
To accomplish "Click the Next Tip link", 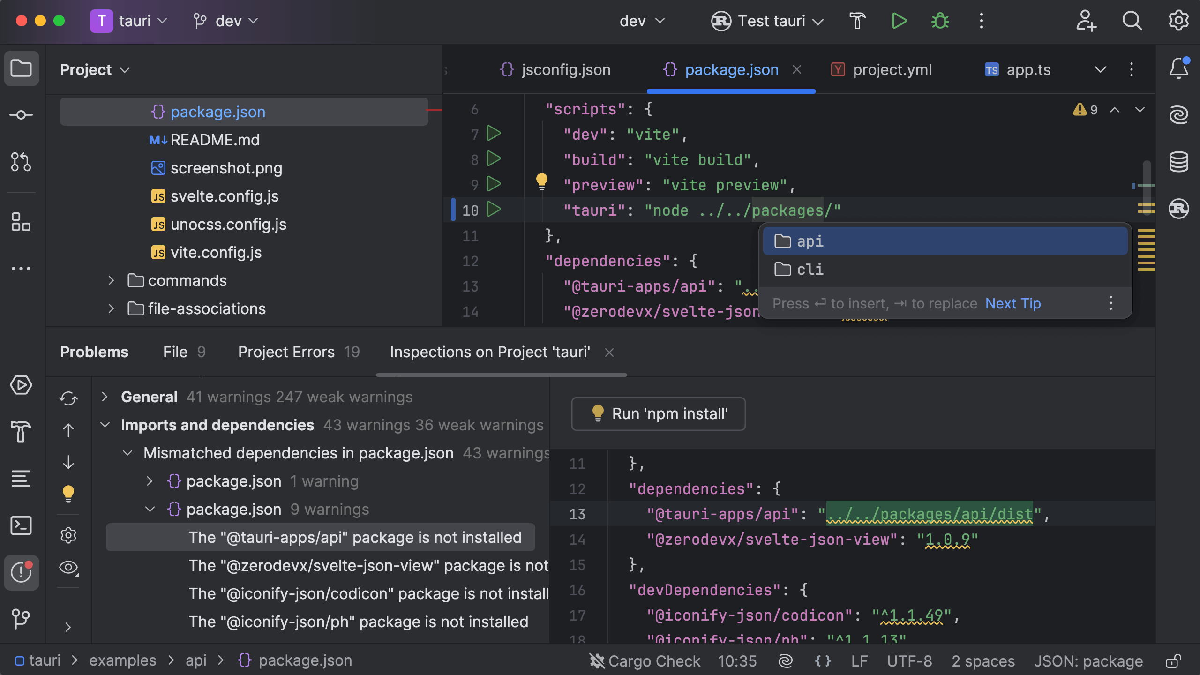I will (x=1012, y=303).
